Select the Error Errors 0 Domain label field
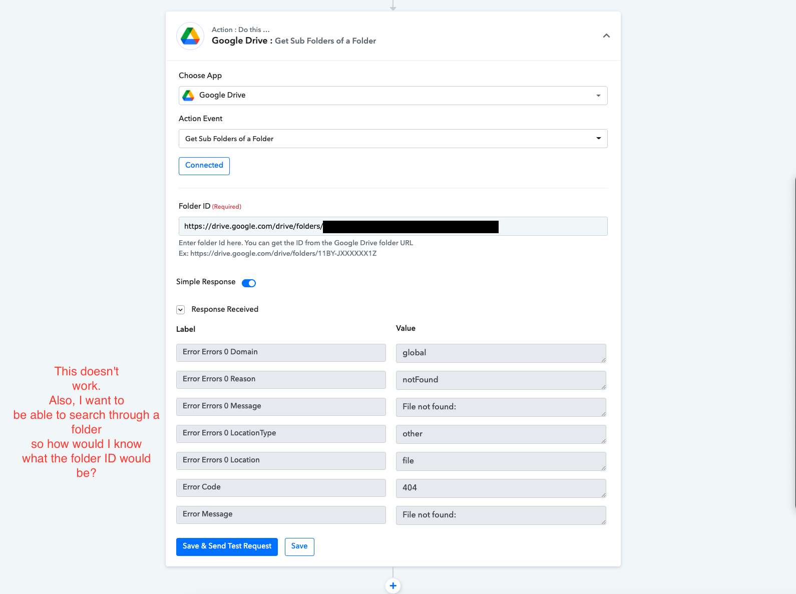Image resolution: width=796 pixels, height=594 pixels. click(281, 352)
